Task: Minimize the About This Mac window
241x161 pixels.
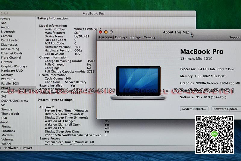Action: point(106,32)
